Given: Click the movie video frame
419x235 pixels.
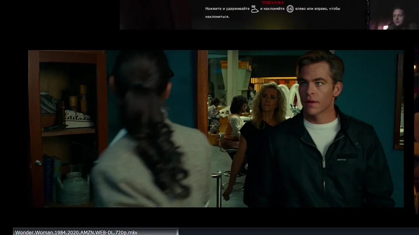Looking at the screenshot, I should coord(216,129).
